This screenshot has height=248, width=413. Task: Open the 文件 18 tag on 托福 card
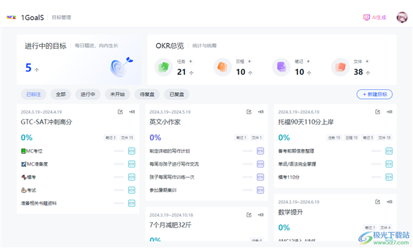point(385,137)
